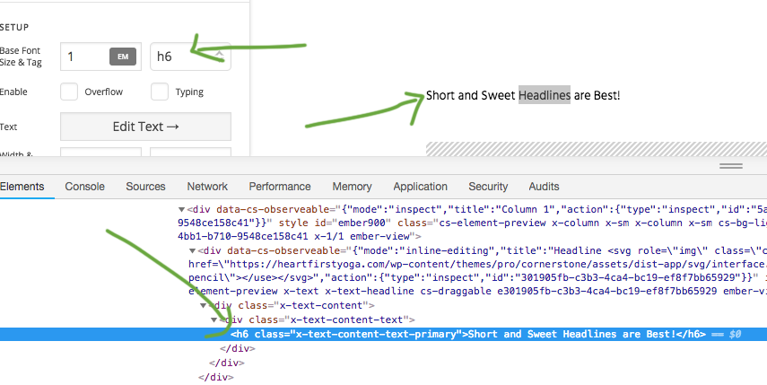Collapse the inline-editing Headline div node

click(192, 251)
